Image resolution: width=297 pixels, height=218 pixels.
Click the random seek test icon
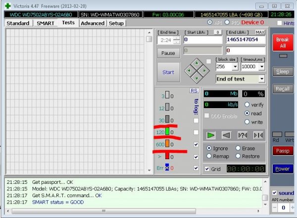243,135
